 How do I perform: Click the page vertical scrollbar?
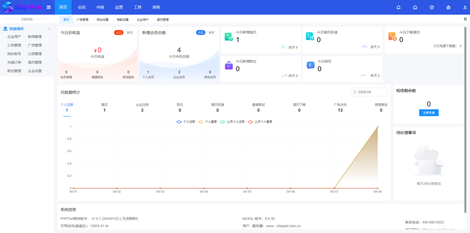[x=465, y=120]
